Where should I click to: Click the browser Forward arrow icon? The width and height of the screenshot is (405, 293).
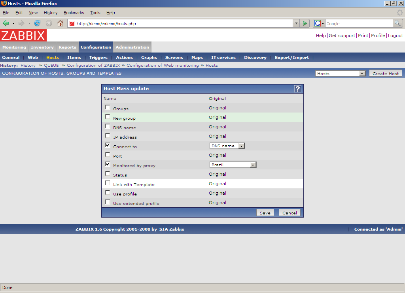(21, 23)
